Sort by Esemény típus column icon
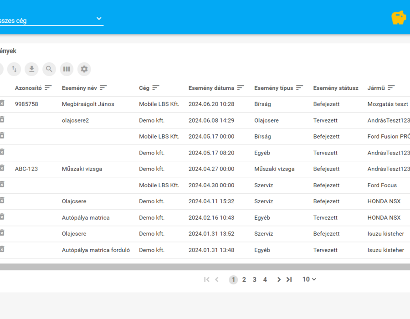Image resolution: width=410 pixels, height=319 pixels. point(300,87)
